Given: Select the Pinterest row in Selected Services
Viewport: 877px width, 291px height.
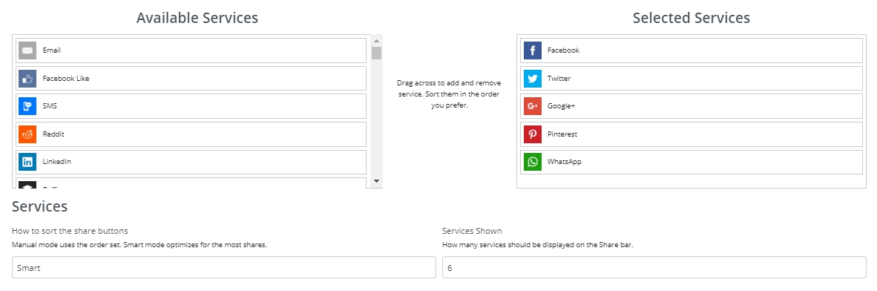Looking at the screenshot, I should pyautogui.click(x=692, y=134).
